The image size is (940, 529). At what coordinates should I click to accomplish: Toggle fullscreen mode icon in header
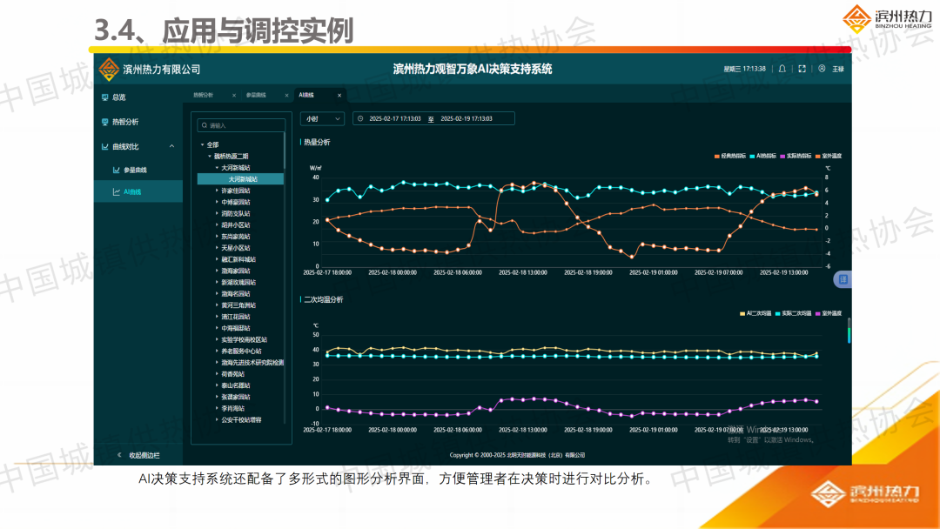click(801, 69)
